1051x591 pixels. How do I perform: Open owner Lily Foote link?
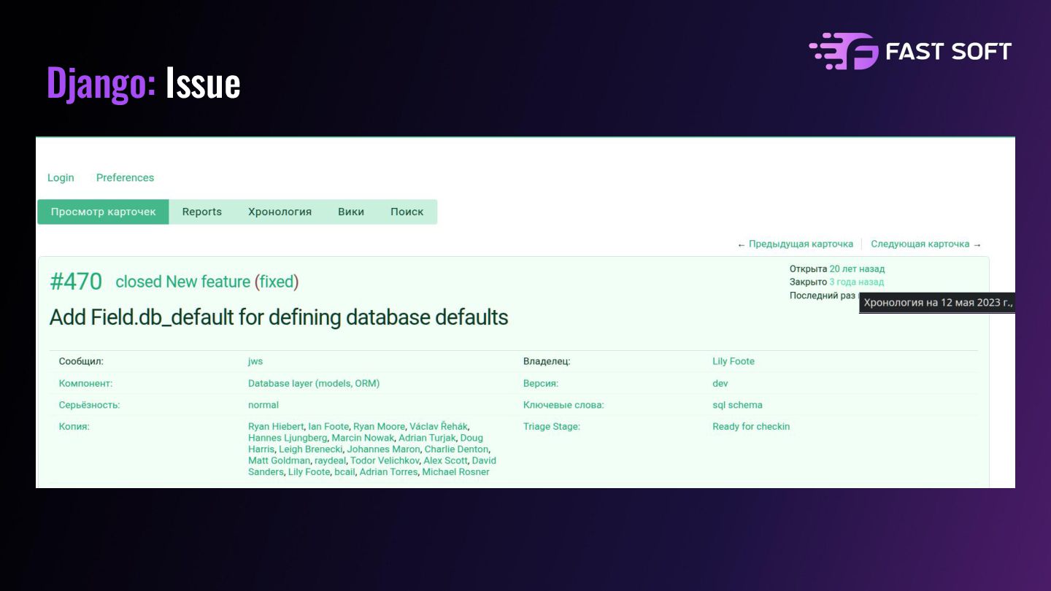(x=734, y=361)
